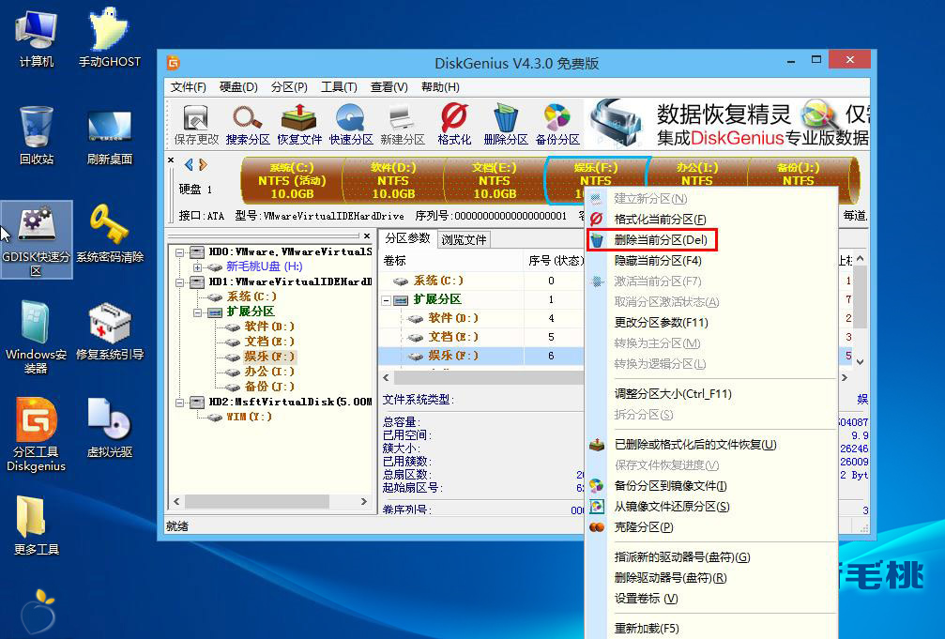Switch to the 分区参数 tab

pos(407,238)
